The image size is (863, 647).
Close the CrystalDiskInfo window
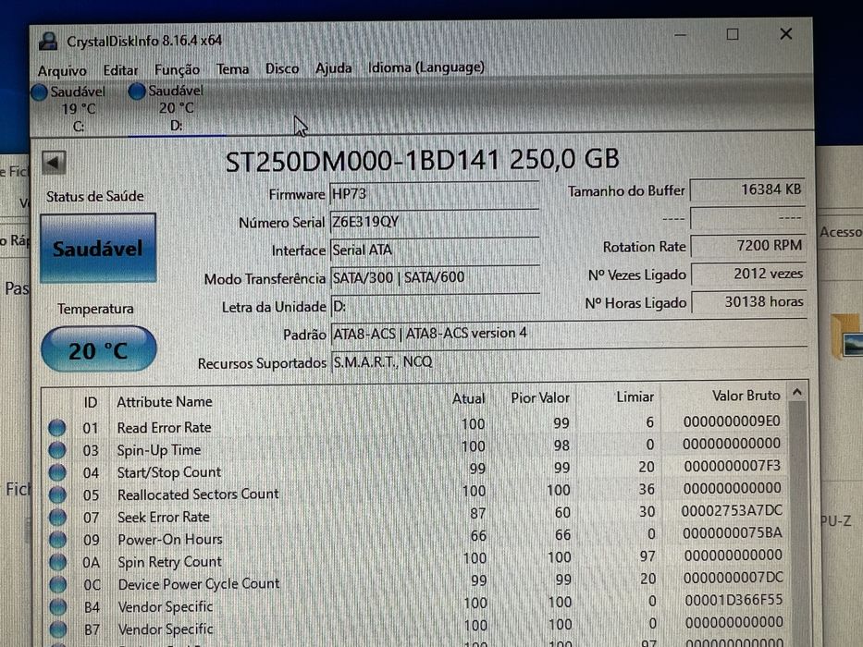pyautogui.click(x=786, y=34)
